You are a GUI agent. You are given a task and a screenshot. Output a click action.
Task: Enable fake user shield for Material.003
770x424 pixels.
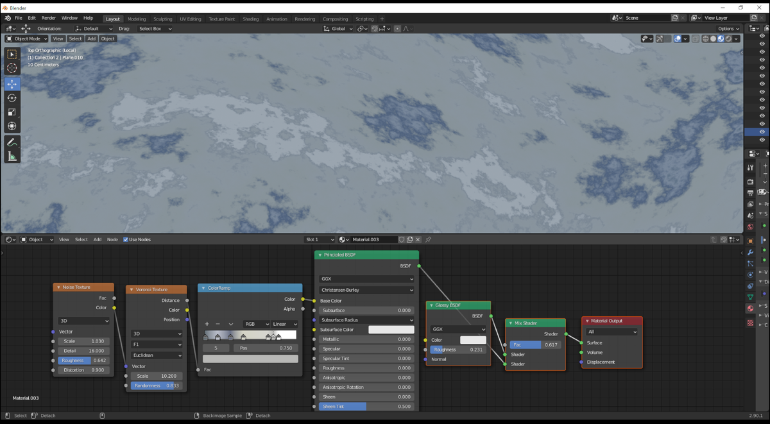click(402, 239)
